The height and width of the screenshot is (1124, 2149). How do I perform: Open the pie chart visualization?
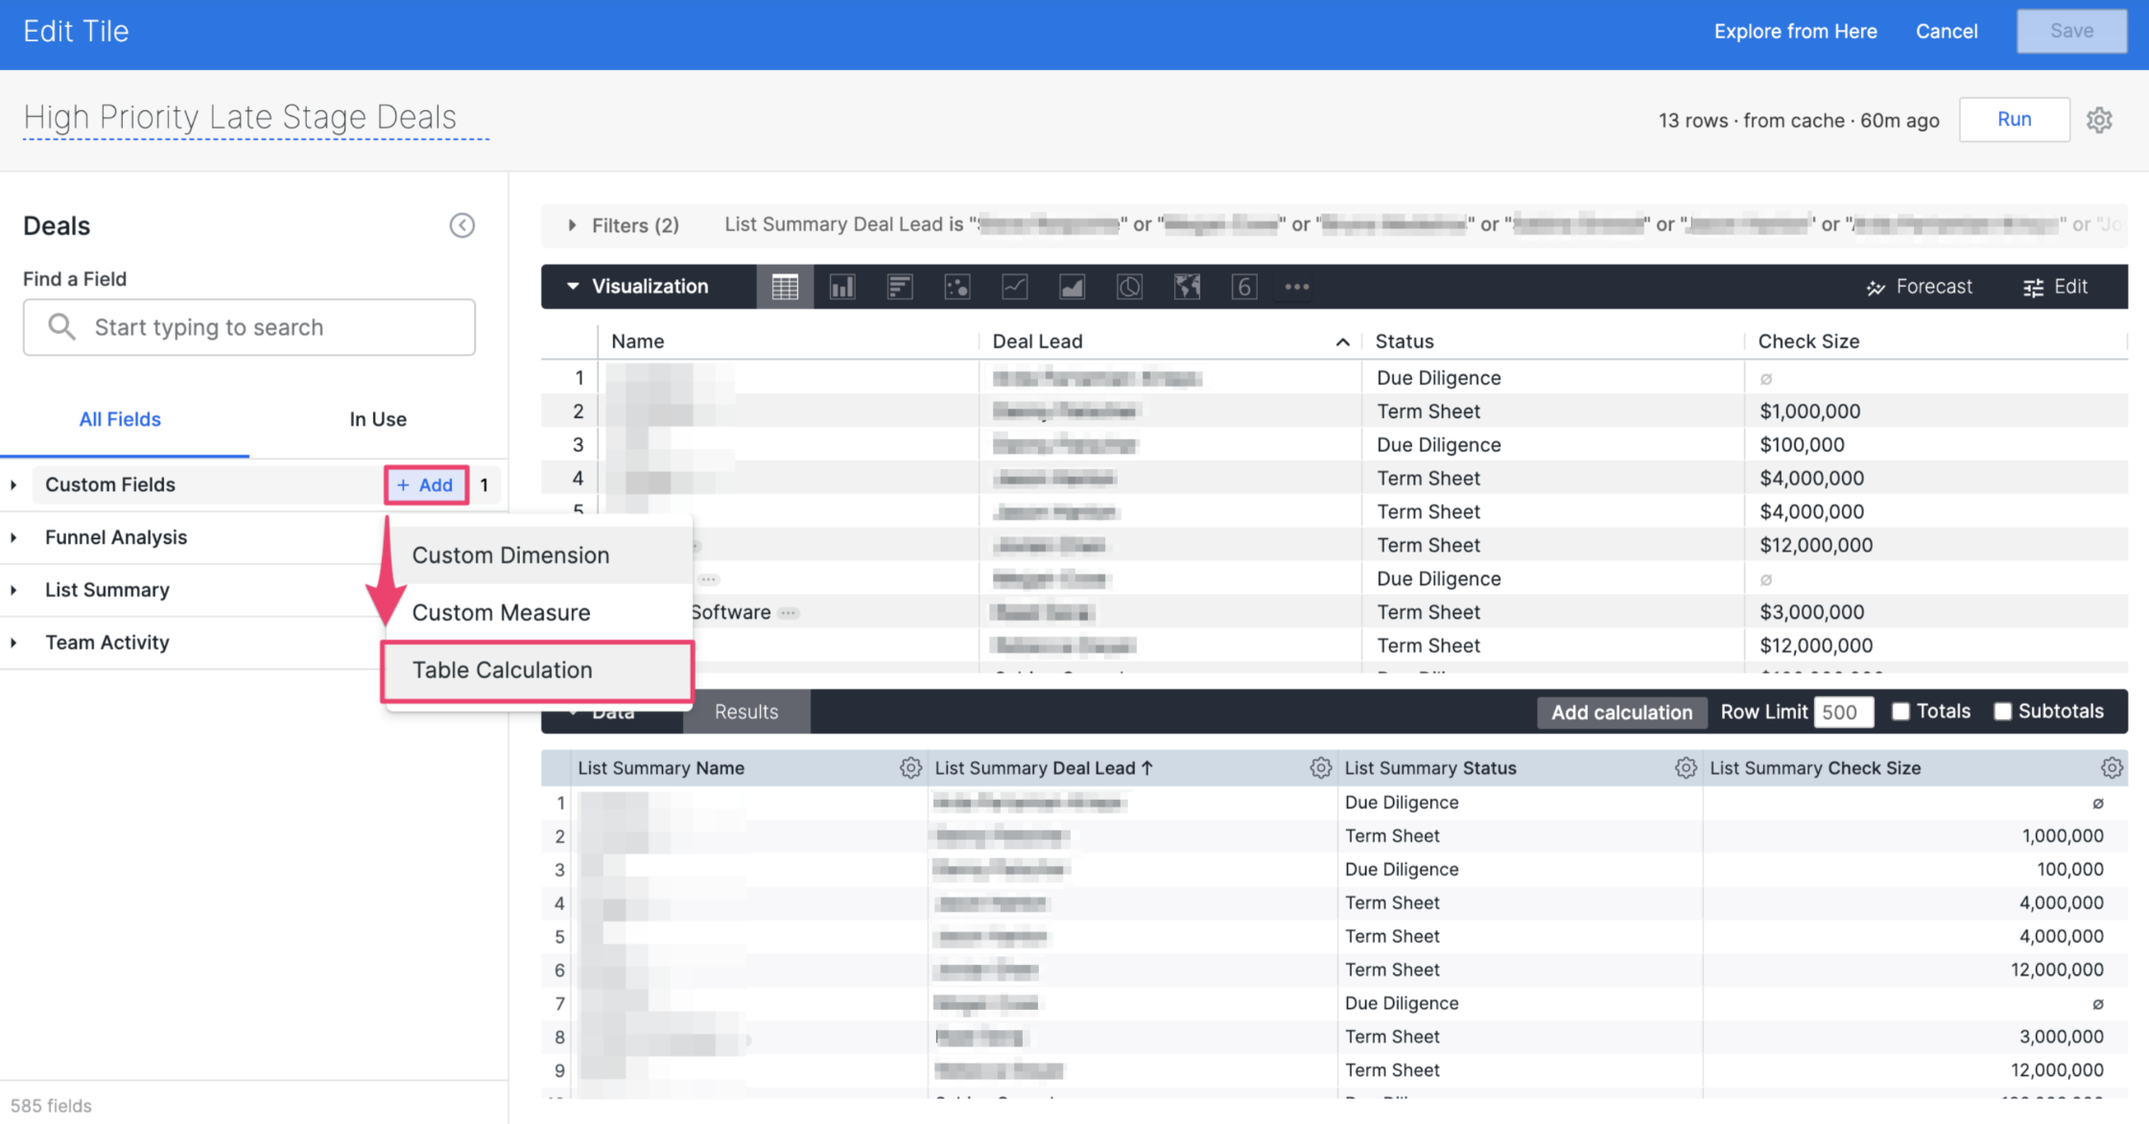tap(1129, 286)
